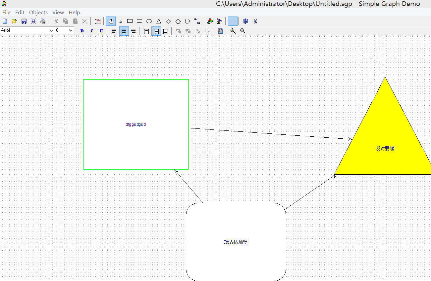Screen dimensions: 431x281
Task: Click the rounded rectangle labeled 玩弄枯城甄
Action: [x=236, y=242]
